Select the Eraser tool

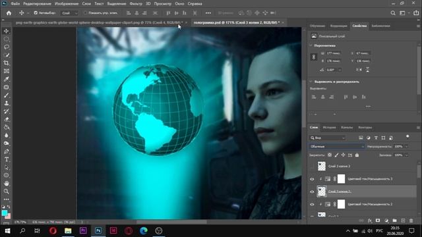[6, 119]
